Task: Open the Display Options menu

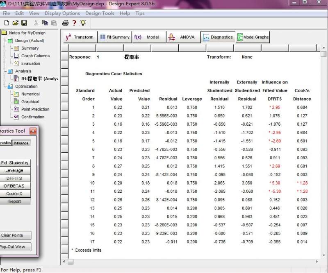Action: (62, 13)
